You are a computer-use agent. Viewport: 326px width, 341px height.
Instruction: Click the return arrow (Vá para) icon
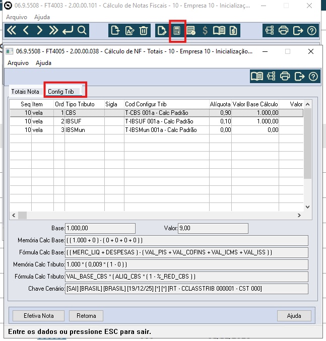[68, 30]
